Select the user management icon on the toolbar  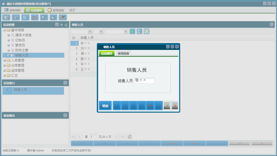35,17
